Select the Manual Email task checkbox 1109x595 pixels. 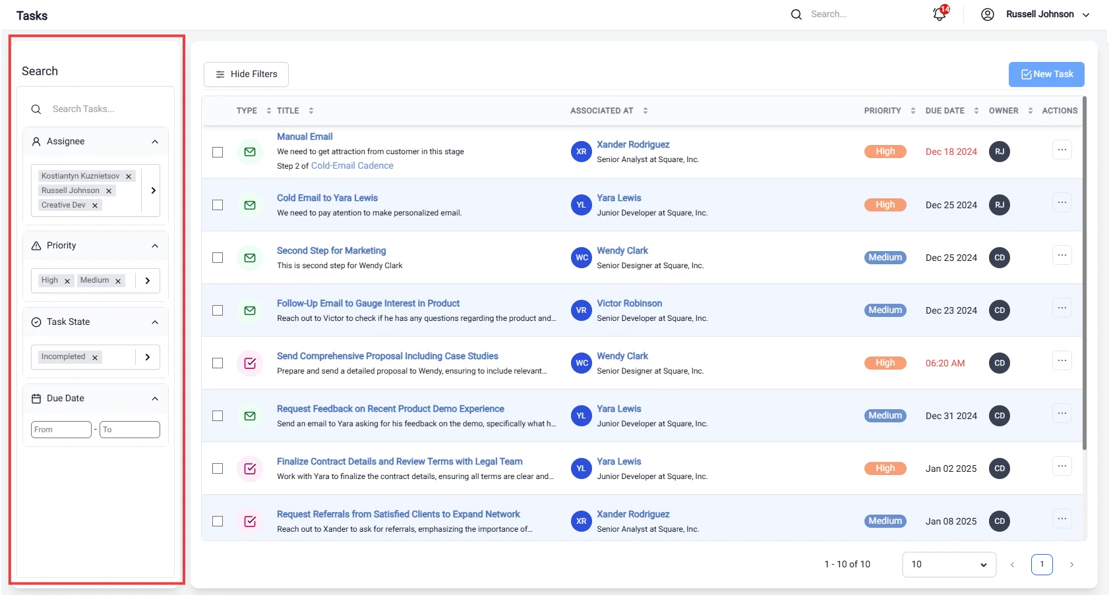click(x=218, y=152)
